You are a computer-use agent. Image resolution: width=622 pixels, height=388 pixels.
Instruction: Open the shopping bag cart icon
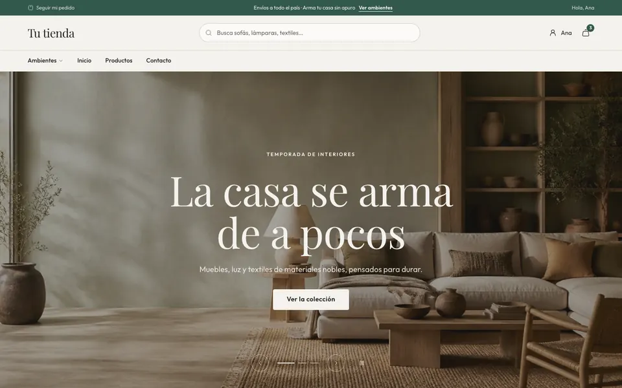coord(586,33)
